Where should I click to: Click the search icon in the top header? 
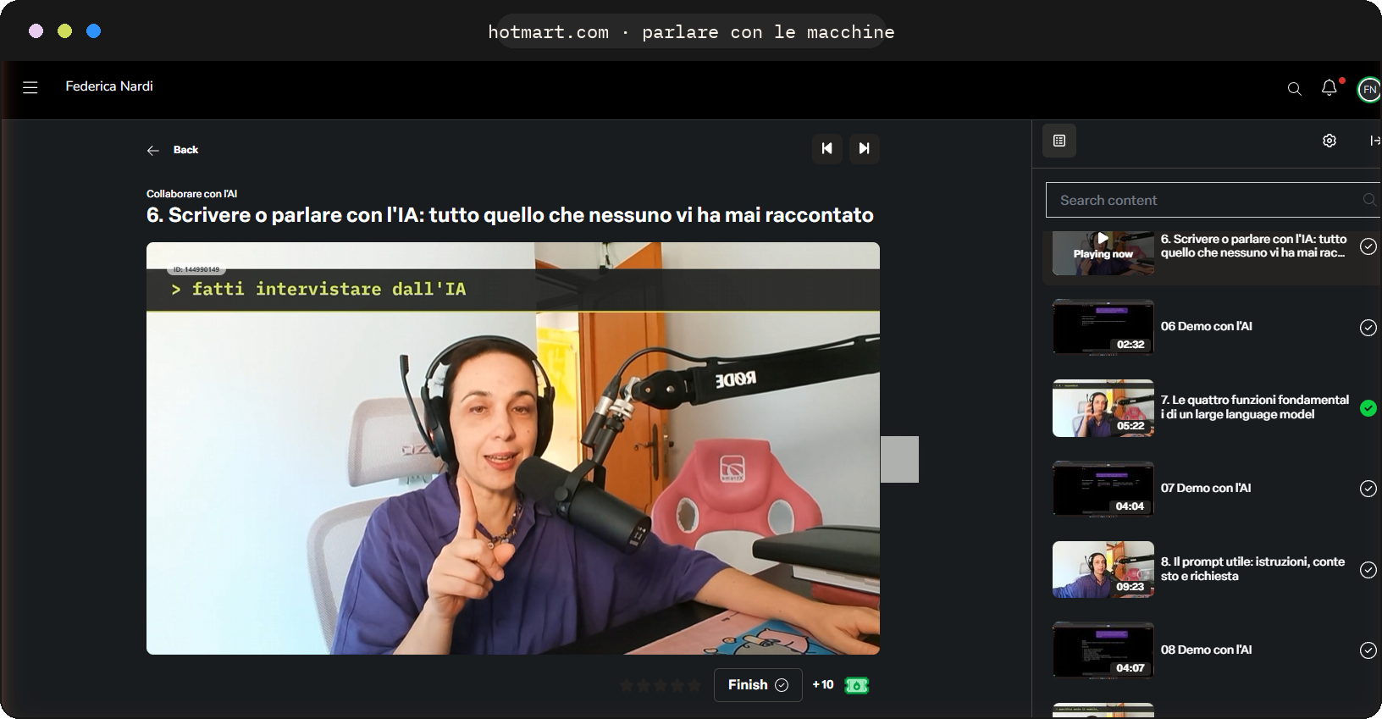(x=1294, y=88)
